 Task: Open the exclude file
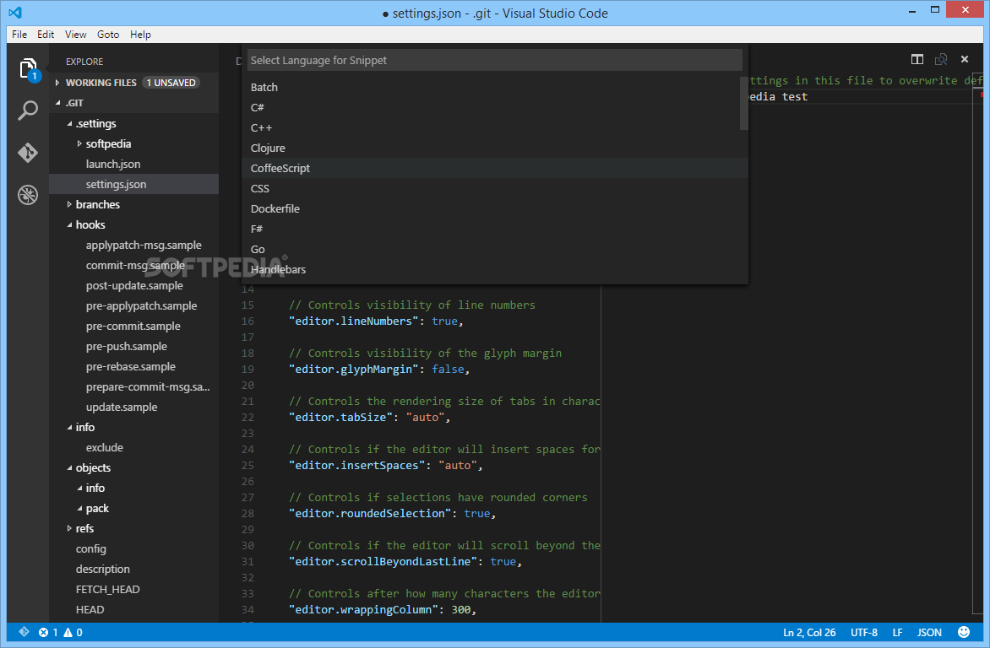133,447
